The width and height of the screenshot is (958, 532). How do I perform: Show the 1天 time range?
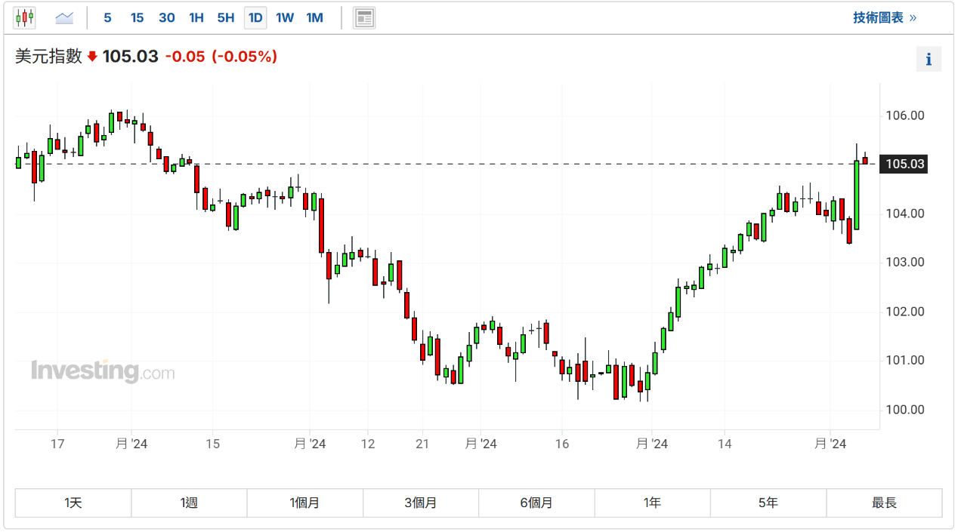tap(73, 503)
